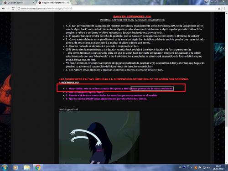The image size is (228, 171).
Task: Select the Chrome icon in the taskbar
Action: 37,168
